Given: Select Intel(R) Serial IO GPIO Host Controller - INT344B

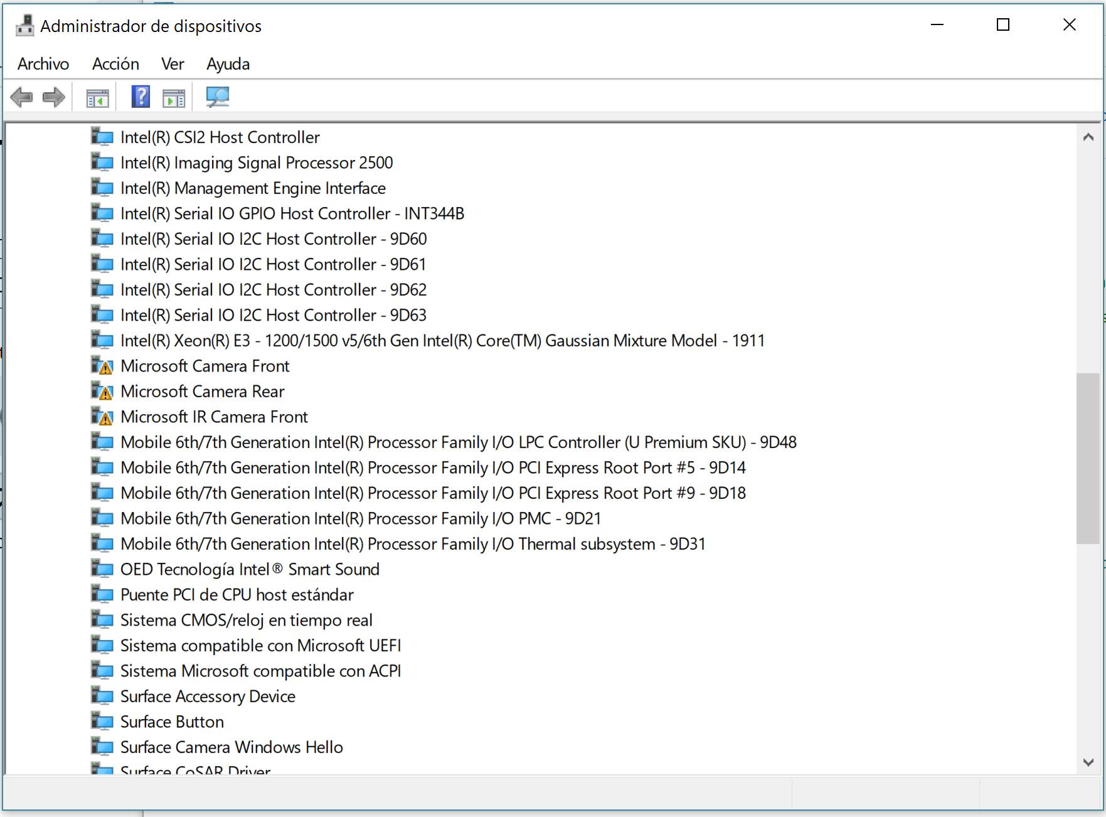Looking at the screenshot, I should [x=292, y=213].
